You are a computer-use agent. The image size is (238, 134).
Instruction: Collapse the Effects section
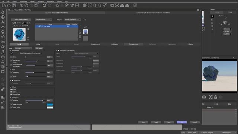pos(11,87)
